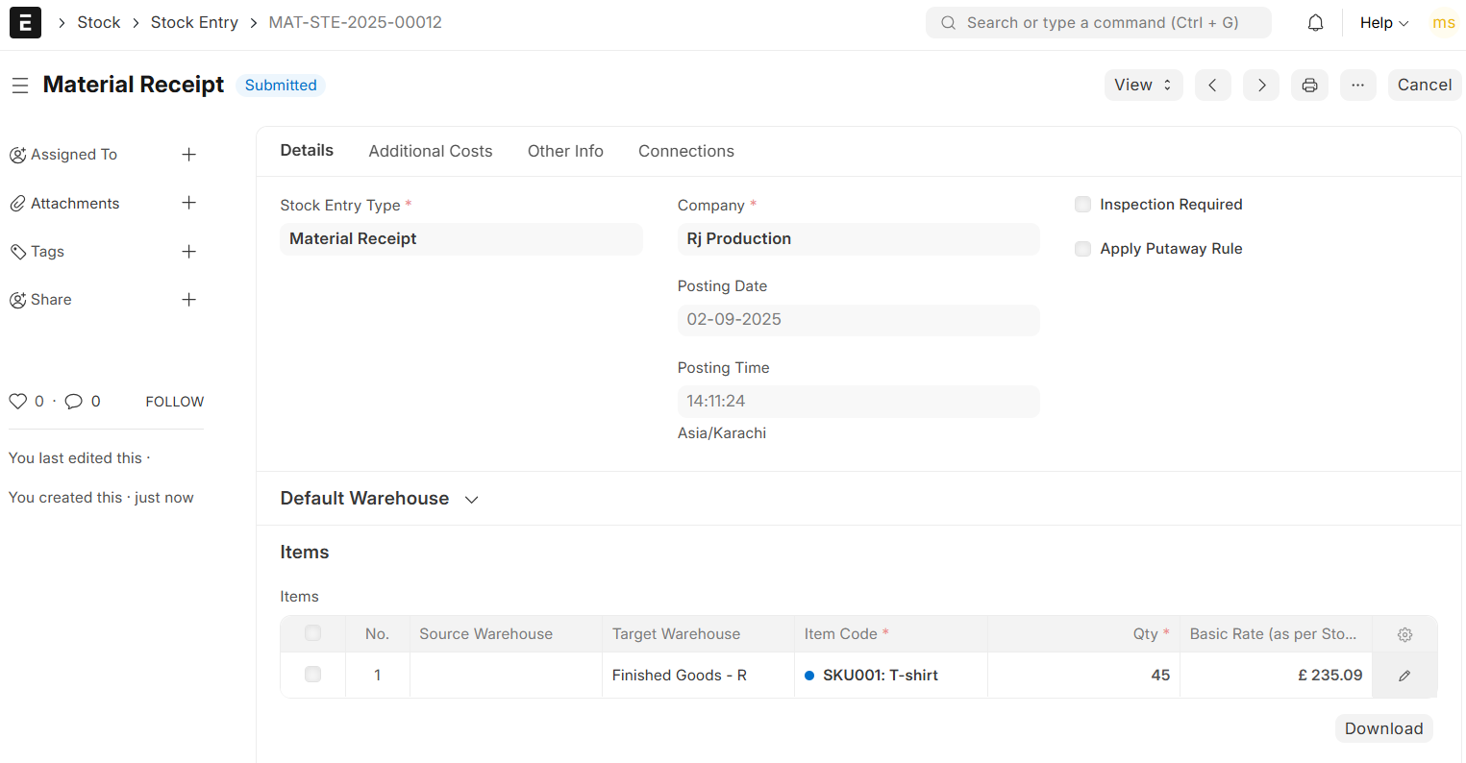Screen dimensions: 1466x763
Task: Open the Help dropdown menu
Action: [x=1383, y=23]
